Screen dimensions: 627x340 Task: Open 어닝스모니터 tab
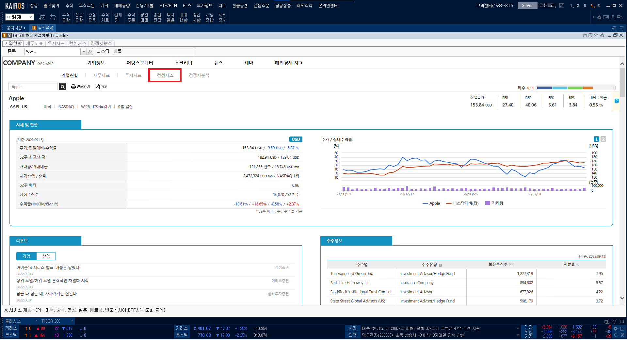coord(140,63)
